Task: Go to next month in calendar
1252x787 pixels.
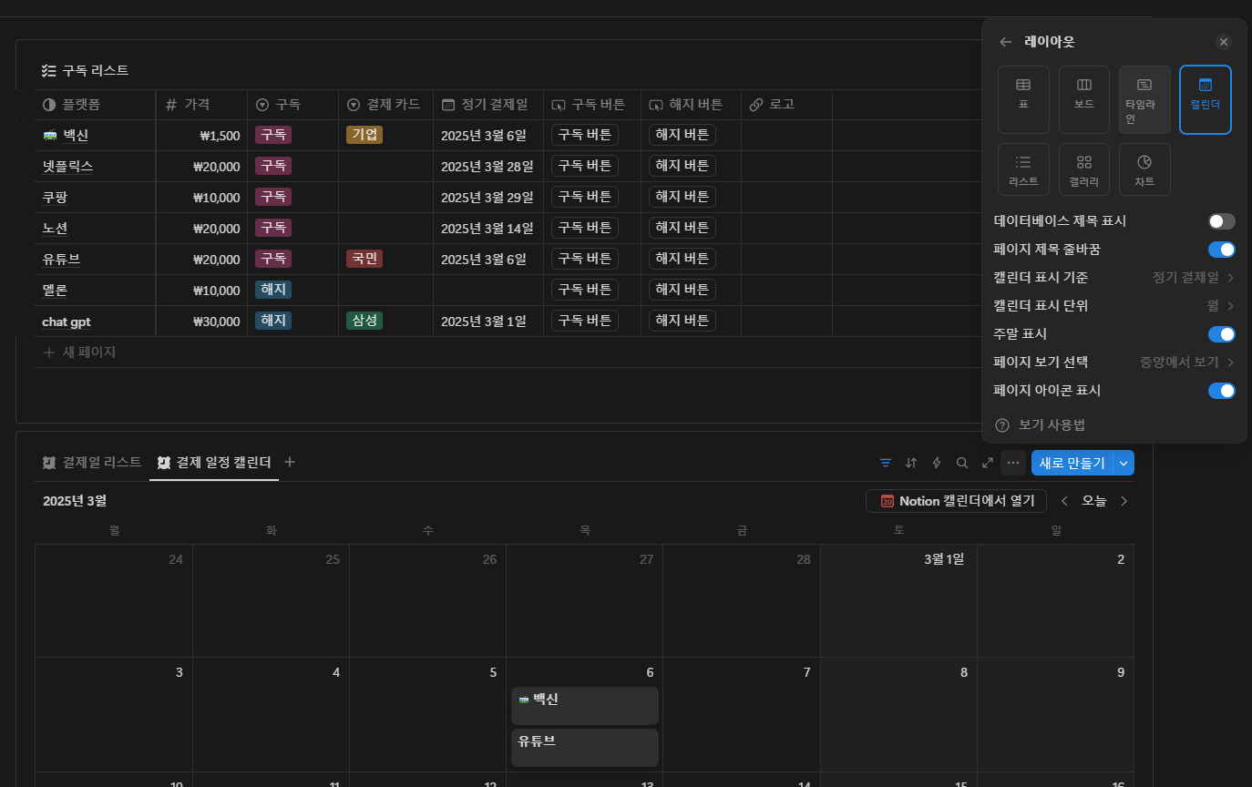Action: click(x=1124, y=501)
